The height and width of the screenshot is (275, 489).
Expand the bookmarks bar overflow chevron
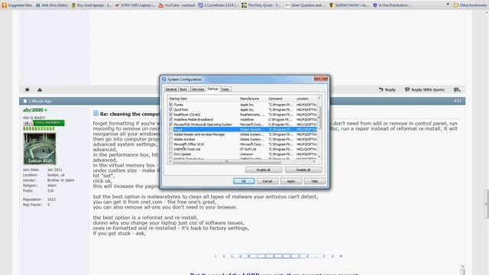[448, 5]
